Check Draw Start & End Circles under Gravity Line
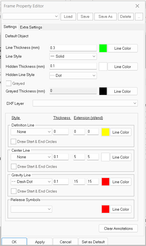The image size is (146, 246). point(14,191)
